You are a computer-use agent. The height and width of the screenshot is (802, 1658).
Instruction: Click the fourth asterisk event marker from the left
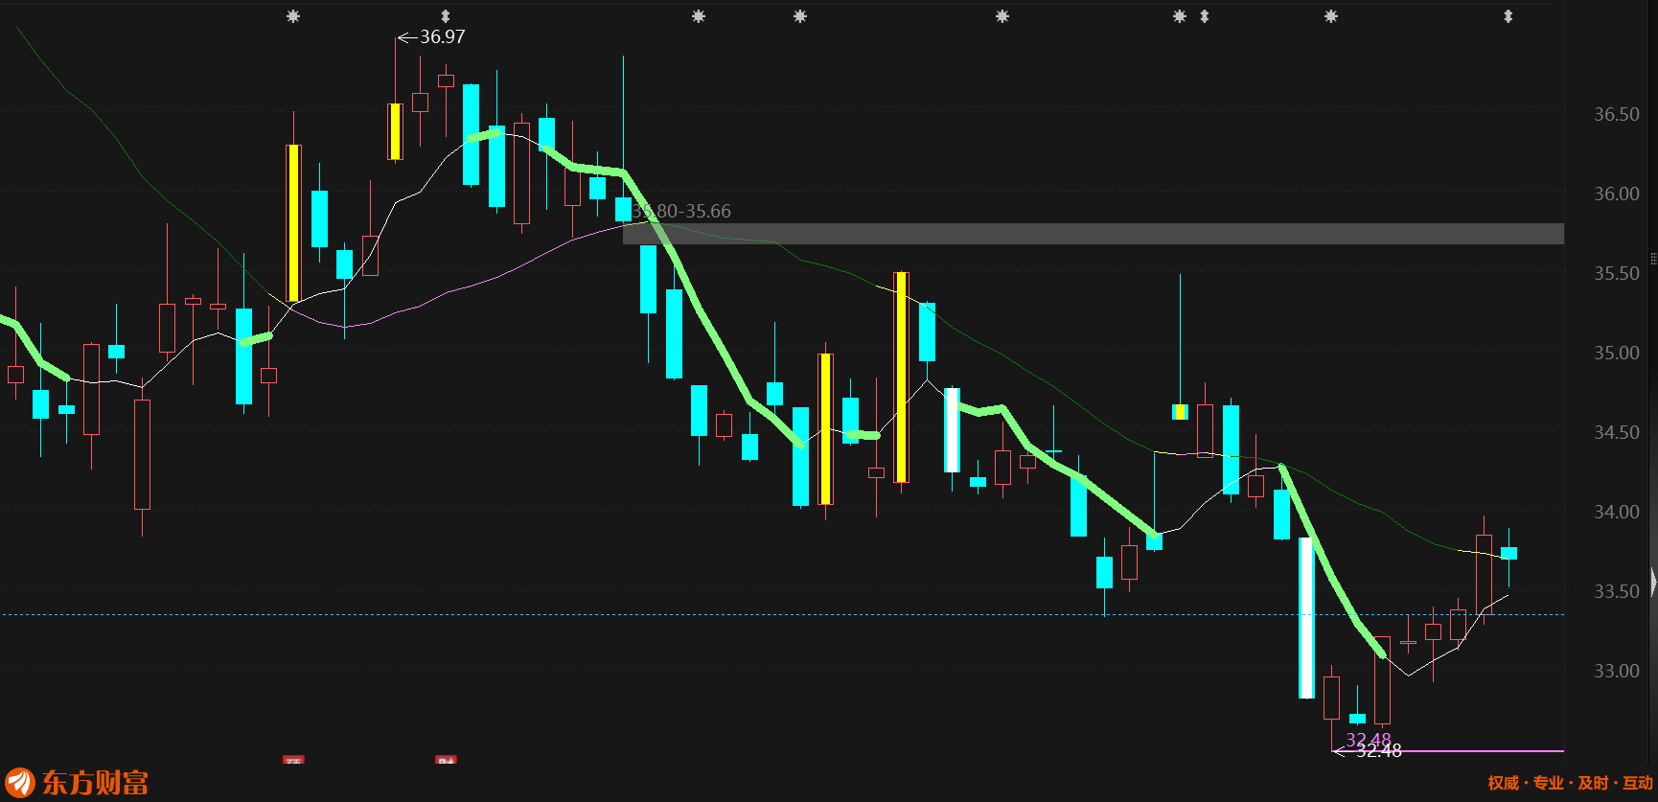[x=1002, y=16]
